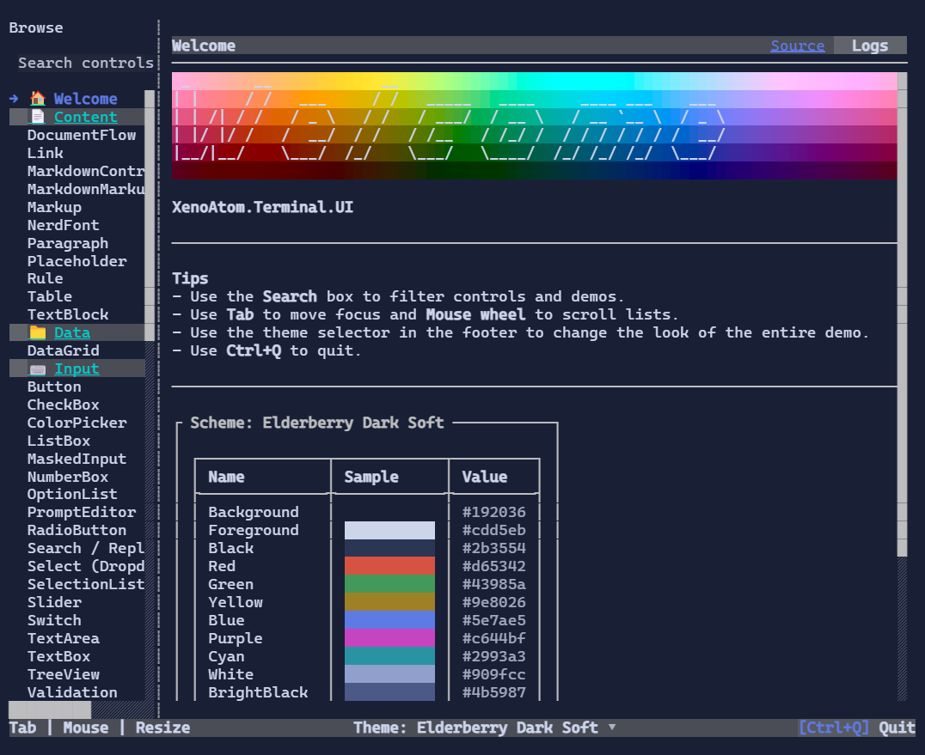Click the Name column header
This screenshot has width=925, height=755.
coord(227,477)
